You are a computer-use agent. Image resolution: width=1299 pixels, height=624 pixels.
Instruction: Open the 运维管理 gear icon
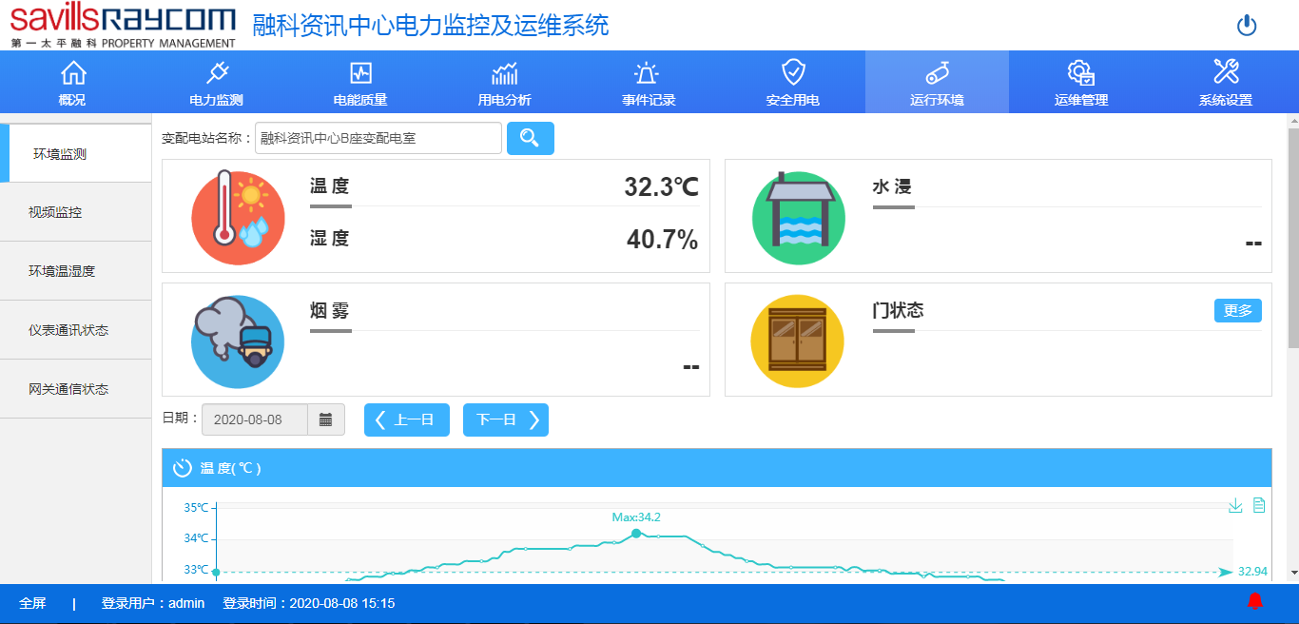pyautogui.click(x=1081, y=72)
